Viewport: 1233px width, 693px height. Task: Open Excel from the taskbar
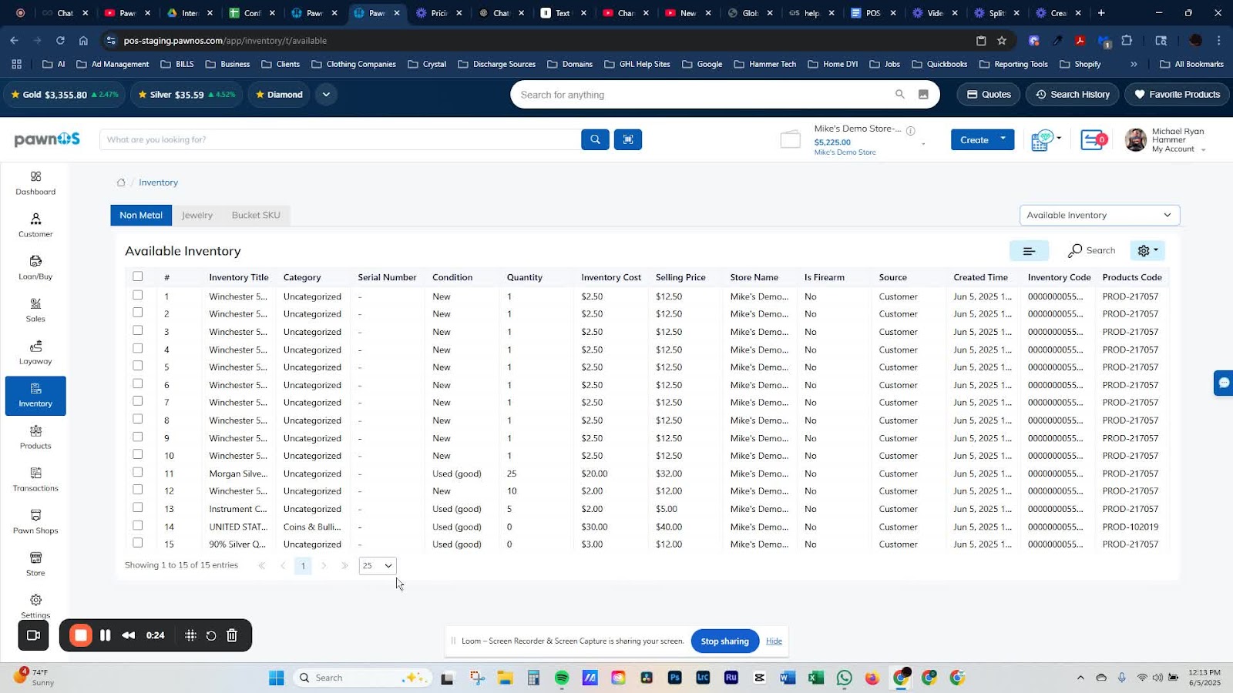[816, 678]
